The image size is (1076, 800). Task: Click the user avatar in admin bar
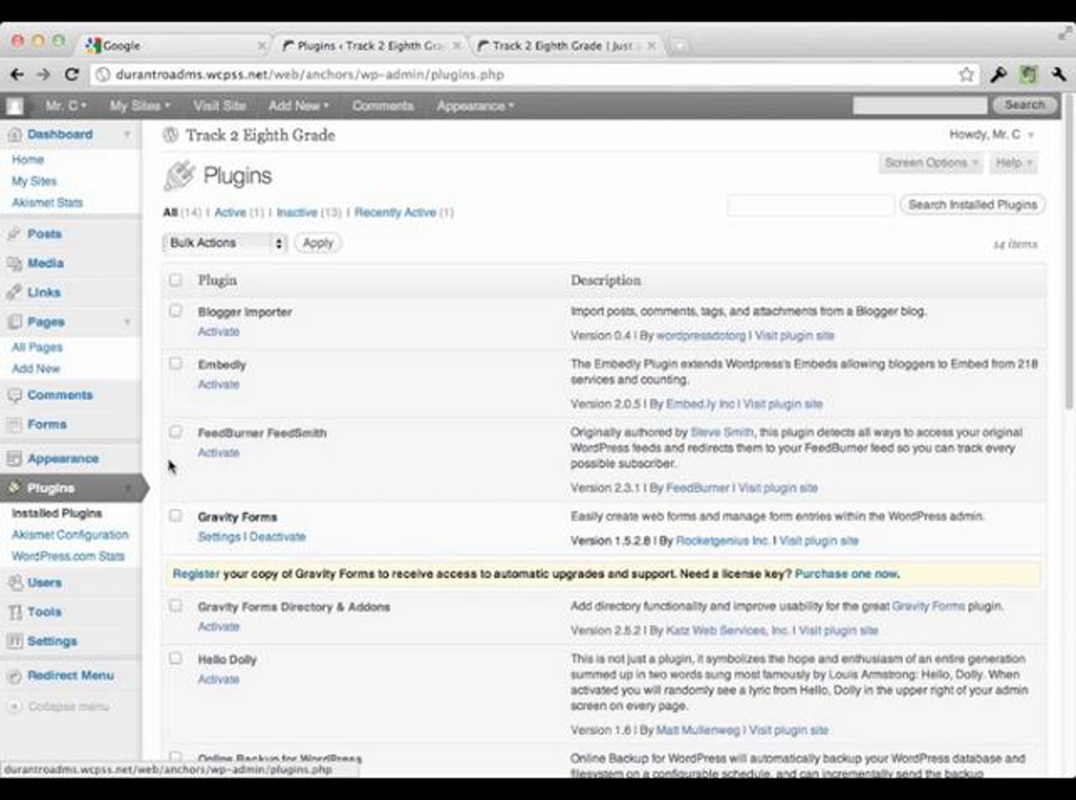click(14, 106)
